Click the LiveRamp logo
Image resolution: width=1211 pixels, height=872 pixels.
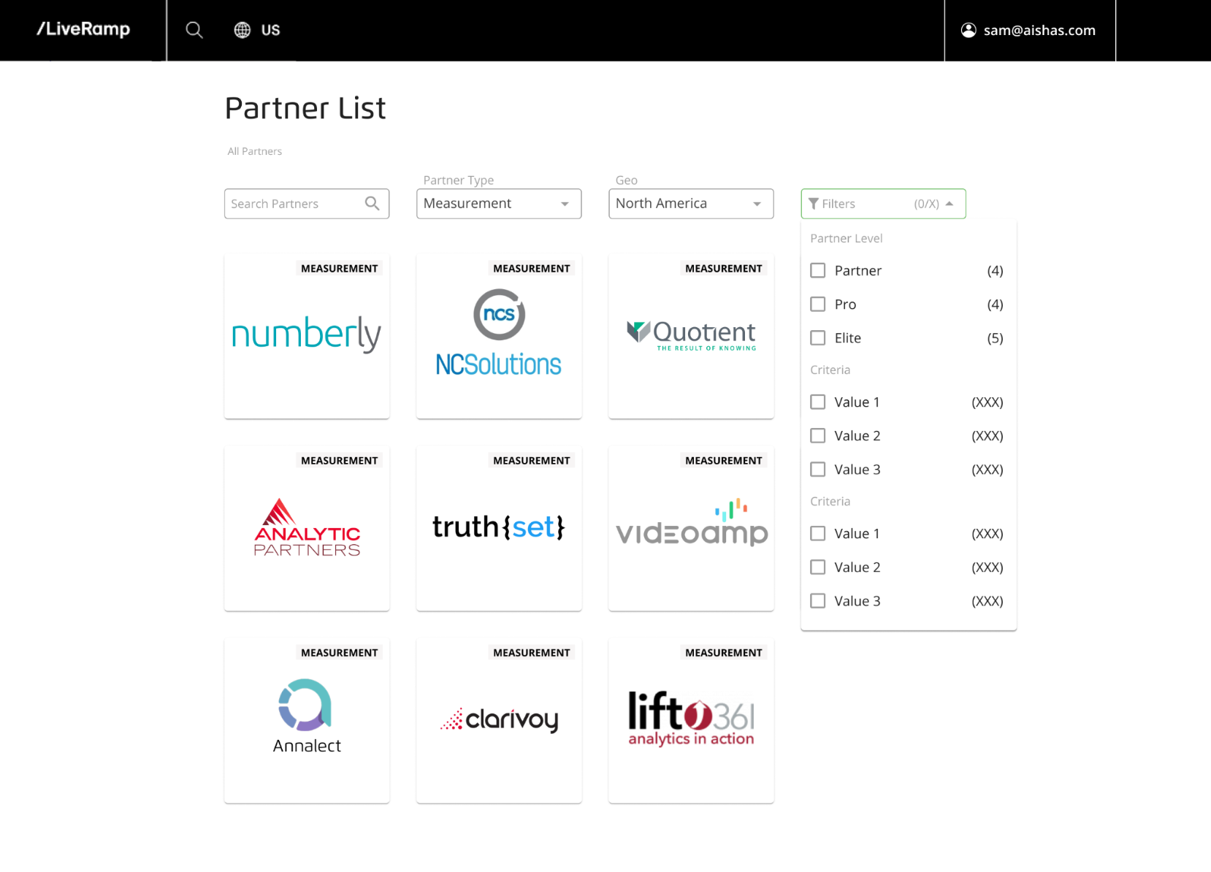tap(83, 29)
